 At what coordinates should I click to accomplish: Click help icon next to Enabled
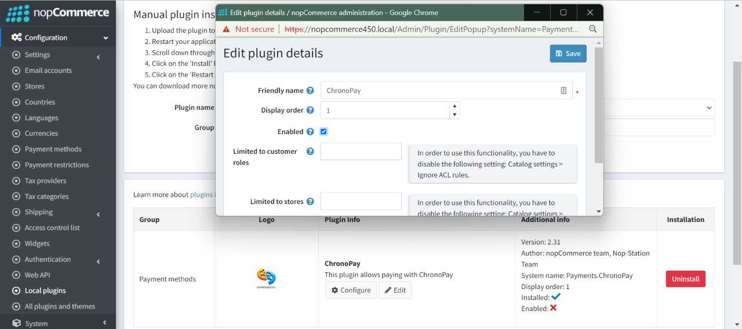pos(310,132)
